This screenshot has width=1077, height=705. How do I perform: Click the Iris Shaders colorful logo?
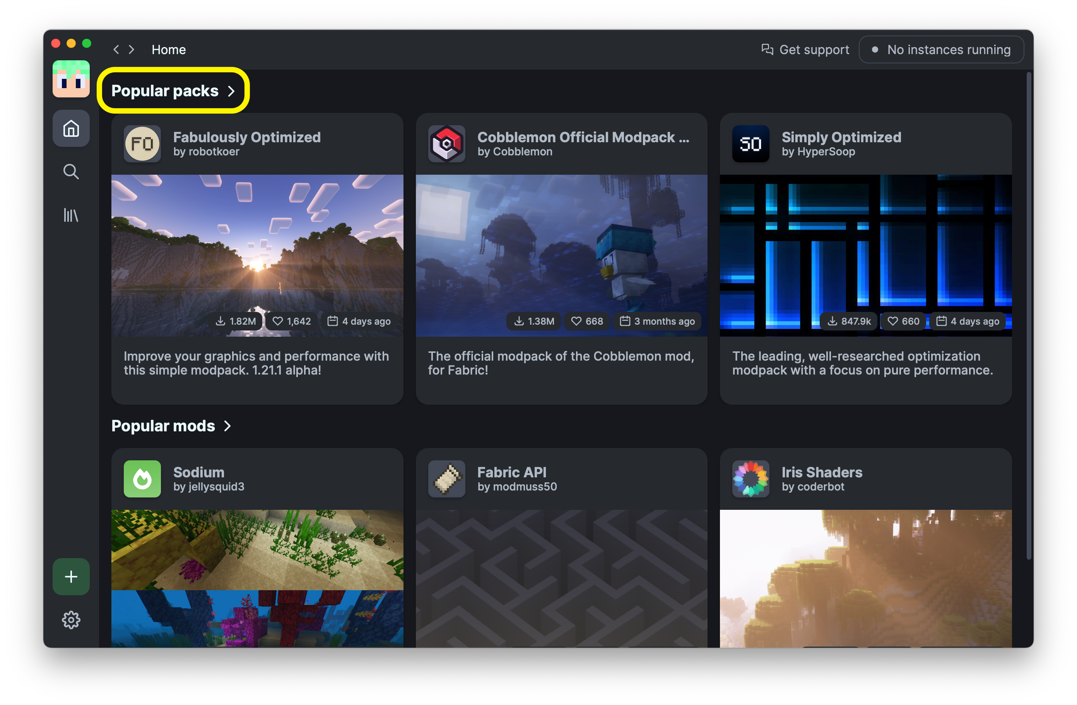751,479
